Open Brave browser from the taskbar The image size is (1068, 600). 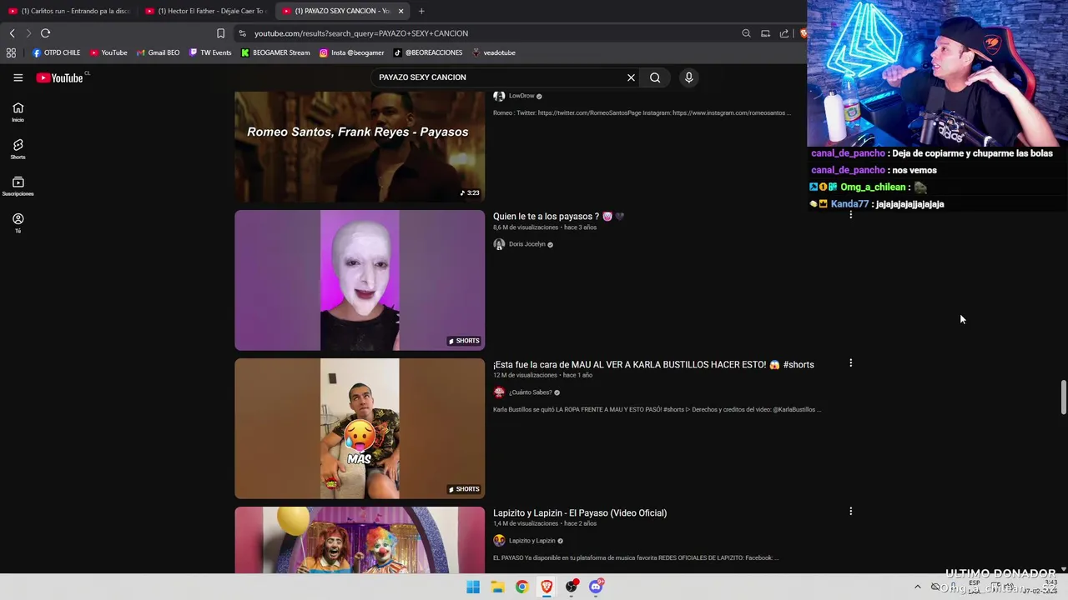click(547, 587)
